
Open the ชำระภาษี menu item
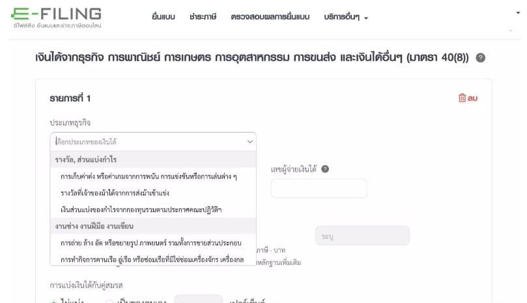pos(203,16)
